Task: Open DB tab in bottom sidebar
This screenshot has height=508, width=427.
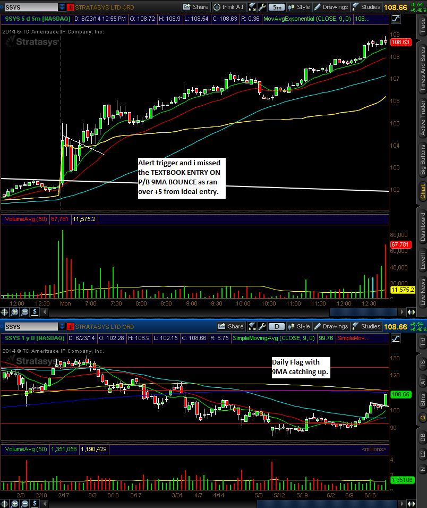Action: tap(422, 438)
